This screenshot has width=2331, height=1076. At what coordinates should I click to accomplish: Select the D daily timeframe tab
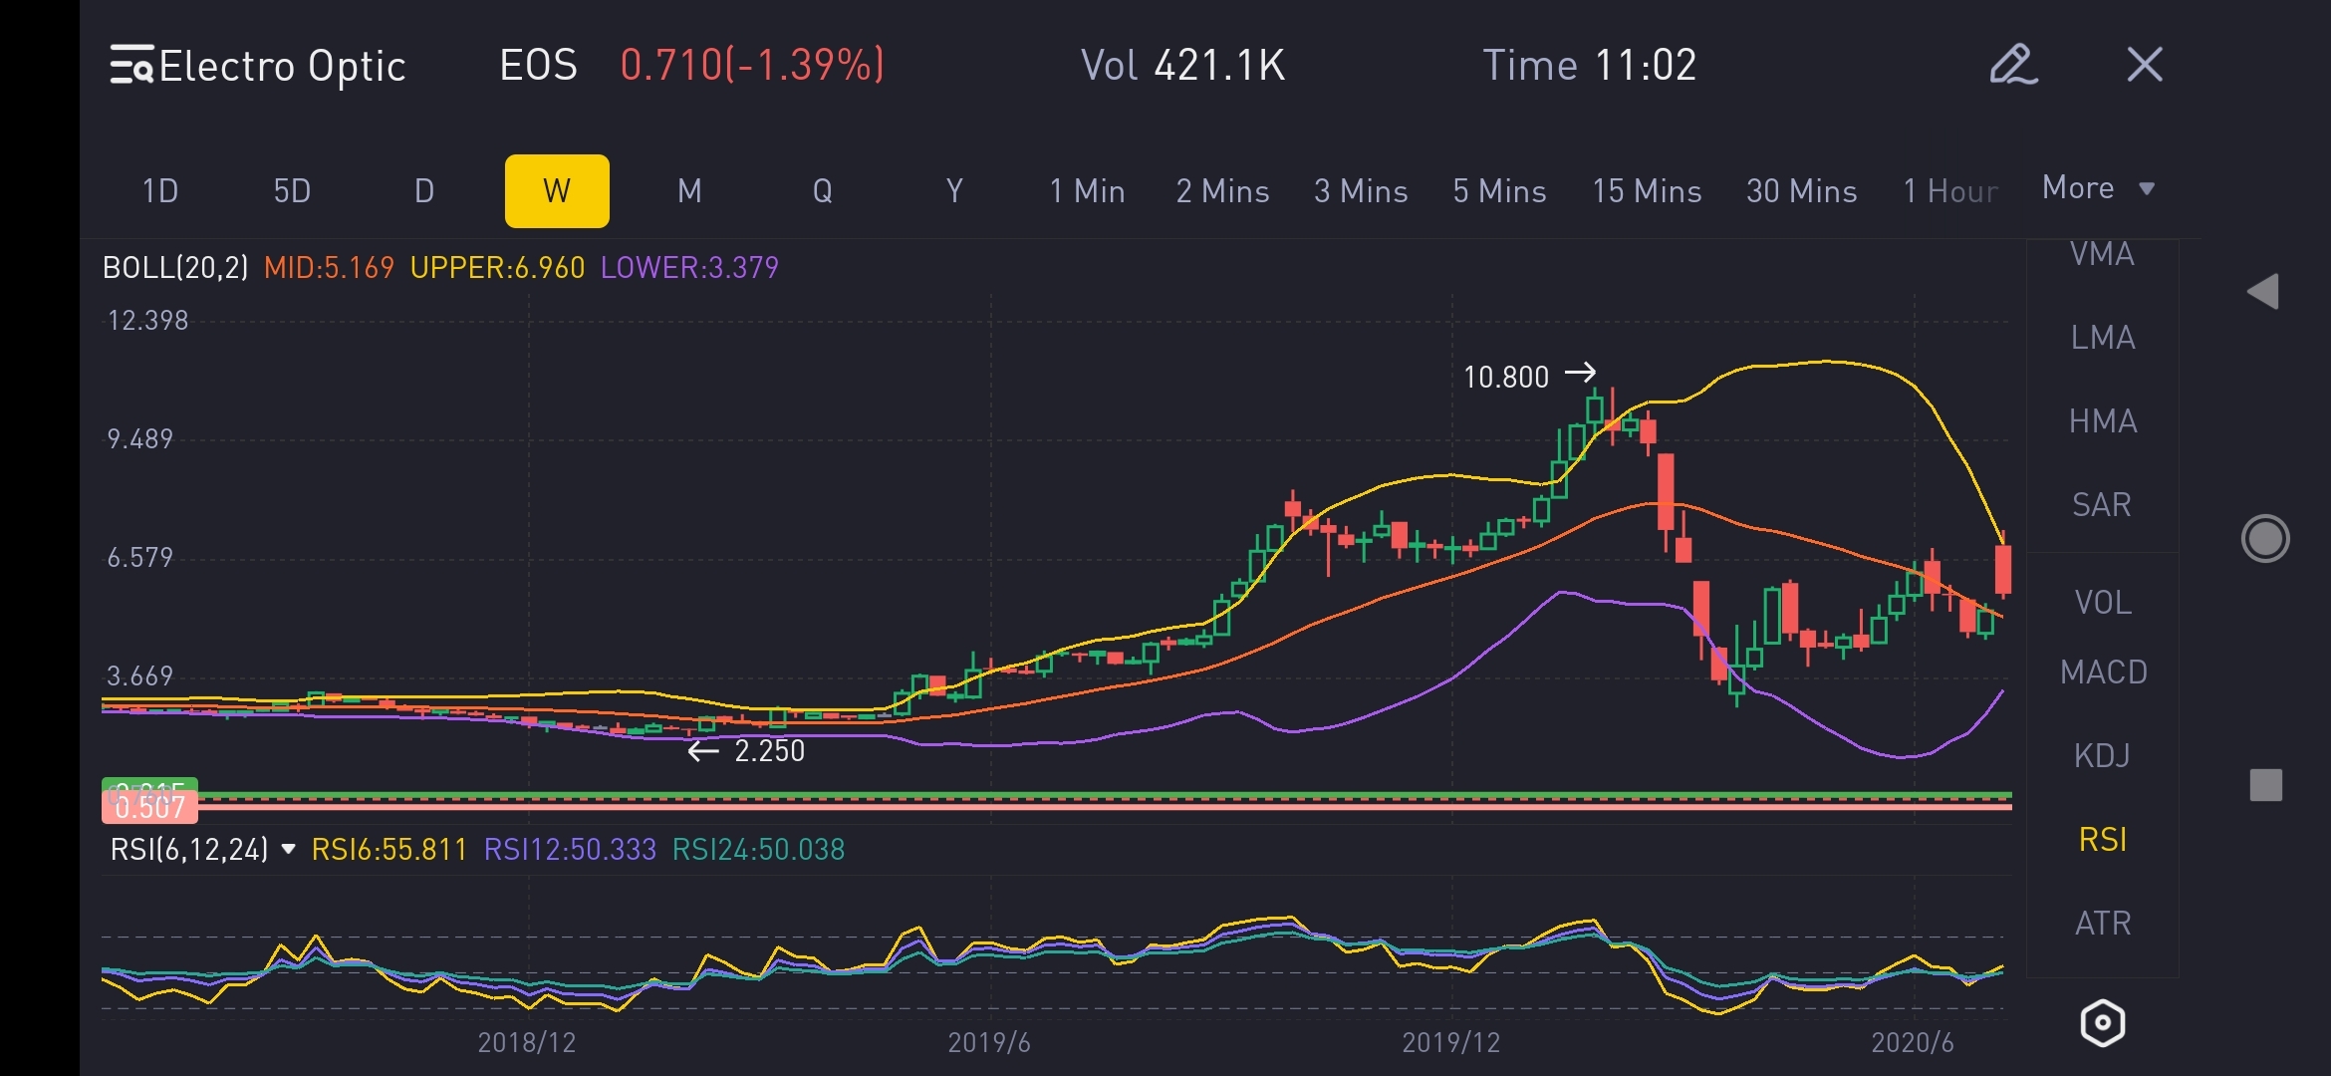point(424,191)
